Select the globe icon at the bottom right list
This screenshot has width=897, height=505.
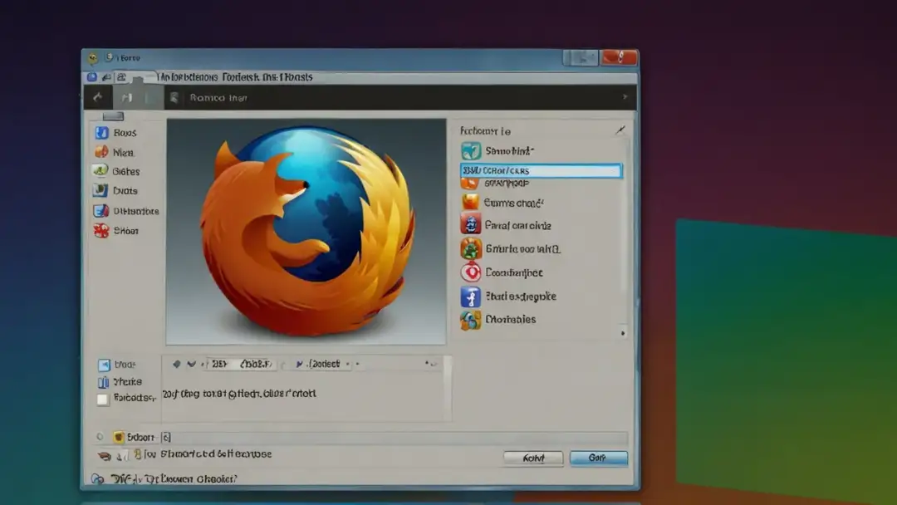click(x=472, y=319)
